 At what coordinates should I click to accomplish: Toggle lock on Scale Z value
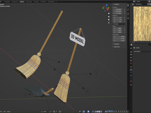(125, 32)
